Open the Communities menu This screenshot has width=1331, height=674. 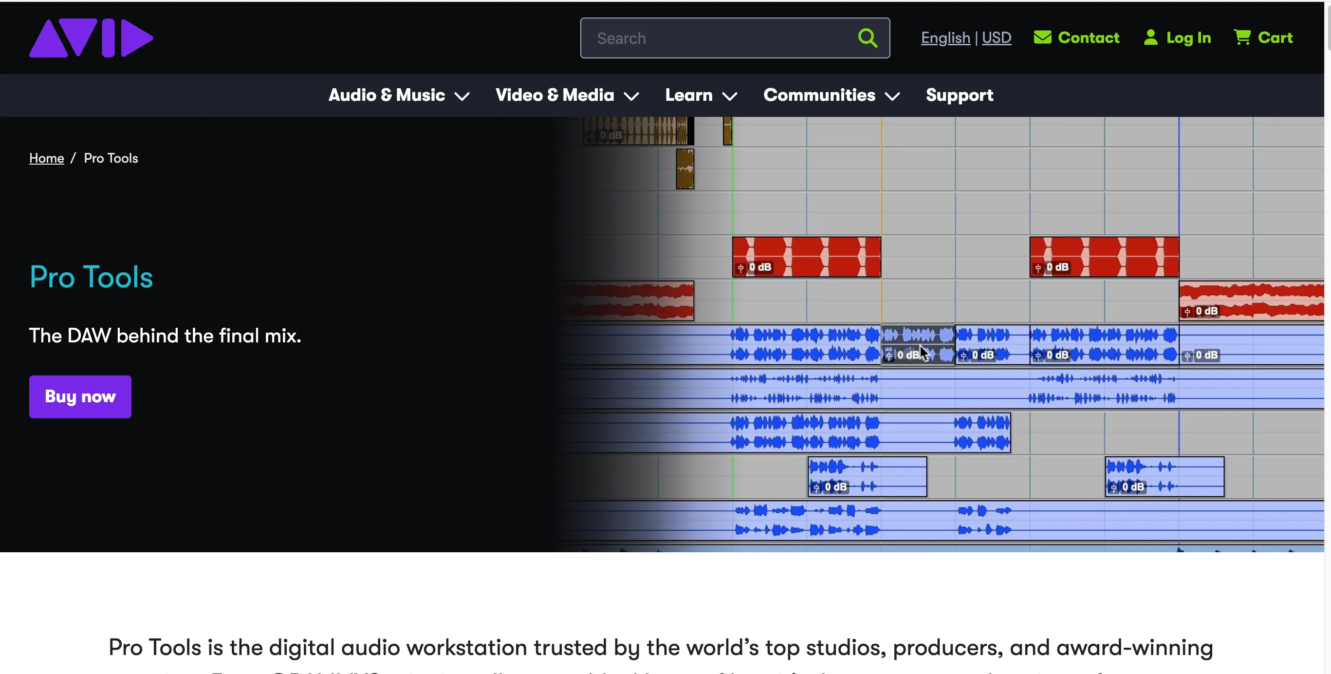click(832, 95)
